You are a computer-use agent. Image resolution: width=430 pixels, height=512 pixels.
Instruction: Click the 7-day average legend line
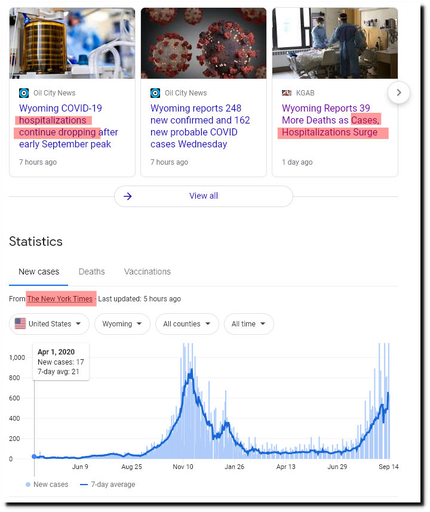(x=84, y=484)
